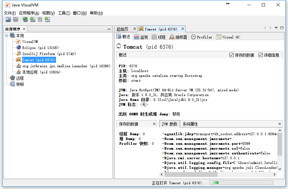Click the 快照 snapshots icon
Viewport: 288px width, 189px height.
point(12,84)
